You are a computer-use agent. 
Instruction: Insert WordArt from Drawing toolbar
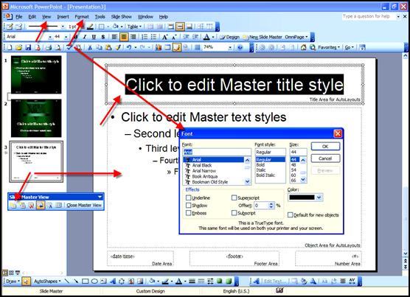(x=113, y=282)
